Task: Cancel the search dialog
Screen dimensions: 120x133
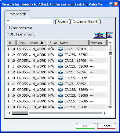Action: tap(107, 126)
